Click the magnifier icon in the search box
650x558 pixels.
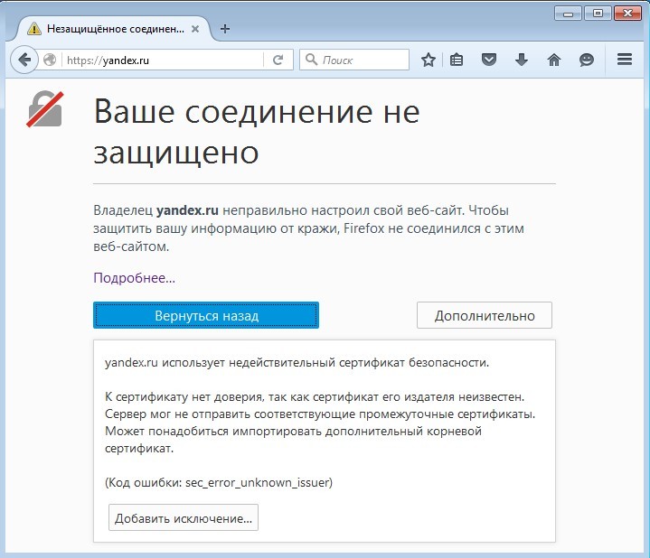[x=311, y=60]
